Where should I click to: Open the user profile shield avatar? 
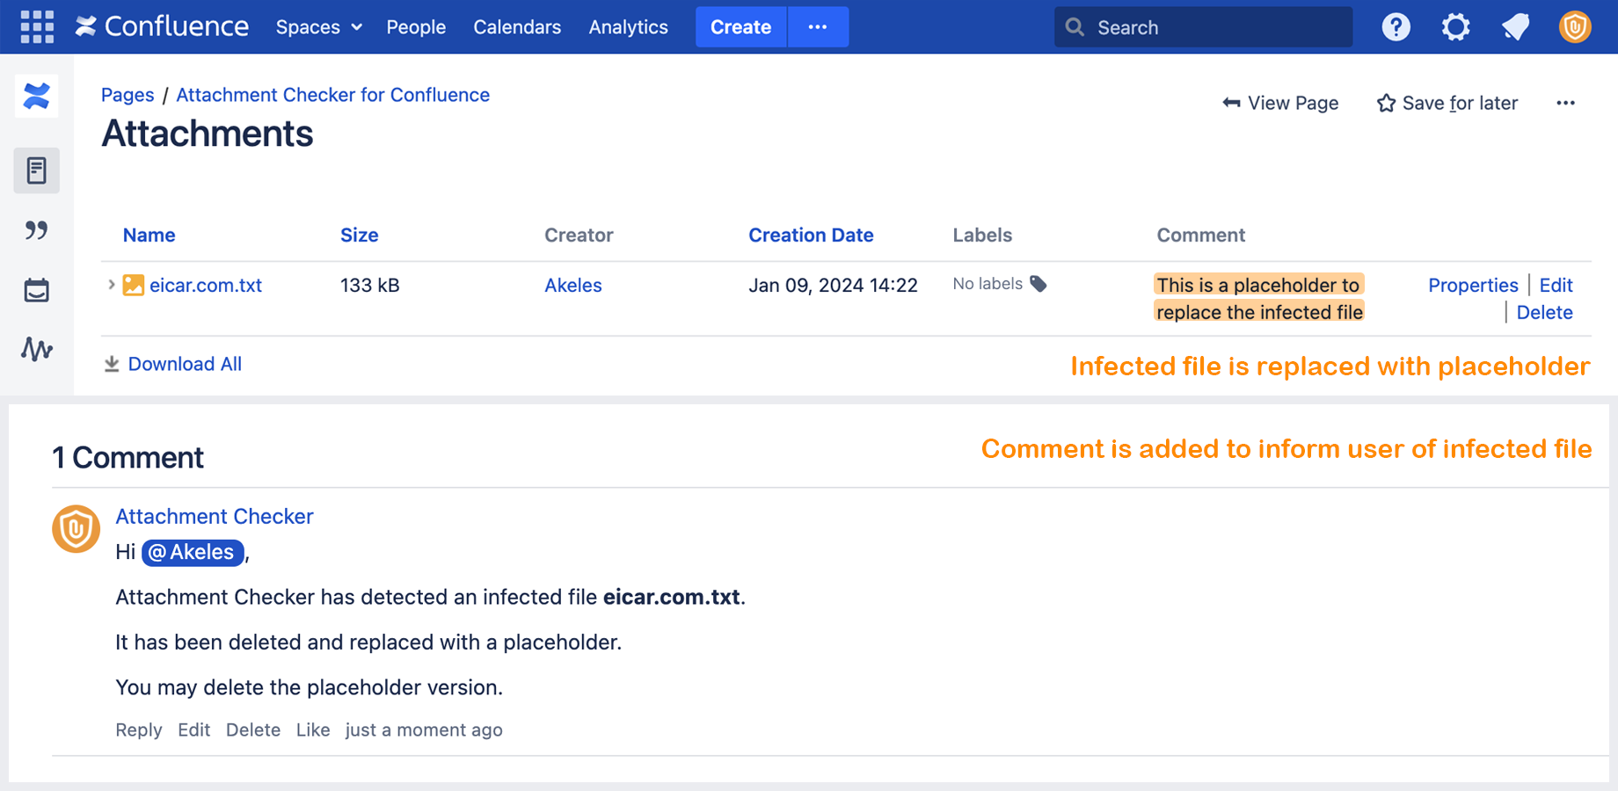(x=1575, y=27)
